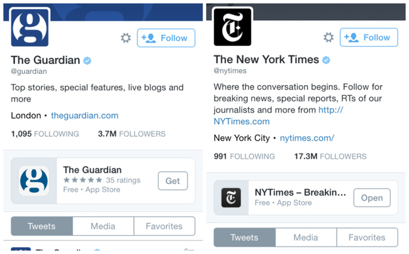Screen dimensions: 409x254
Task: Follow The New York Times account
Action: [x=369, y=37]
